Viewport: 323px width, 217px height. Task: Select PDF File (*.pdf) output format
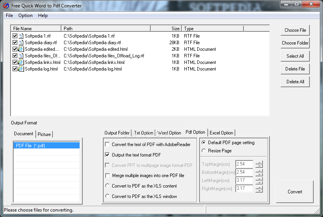click(47, 146)
